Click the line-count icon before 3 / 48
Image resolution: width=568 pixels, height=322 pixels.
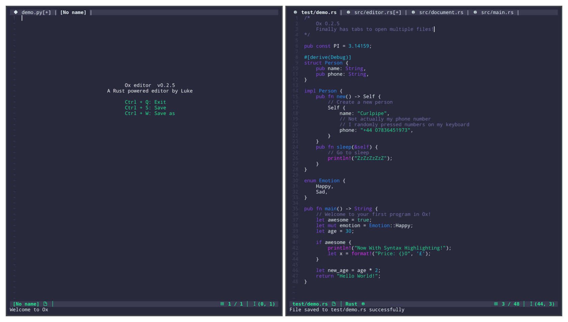click(495, 304)
